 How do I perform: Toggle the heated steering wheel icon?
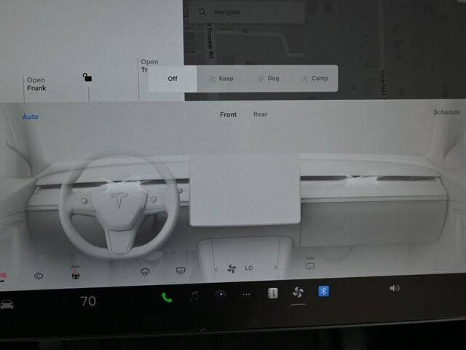[x=76, y=273]
